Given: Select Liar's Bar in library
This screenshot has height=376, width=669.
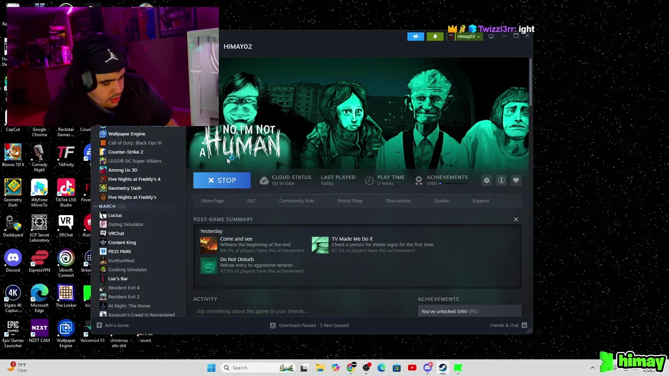Looking at the screenshot, I should pos(118,279).
